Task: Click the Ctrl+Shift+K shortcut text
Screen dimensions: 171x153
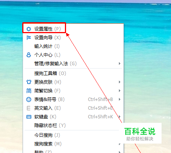Action: [100, 117]
